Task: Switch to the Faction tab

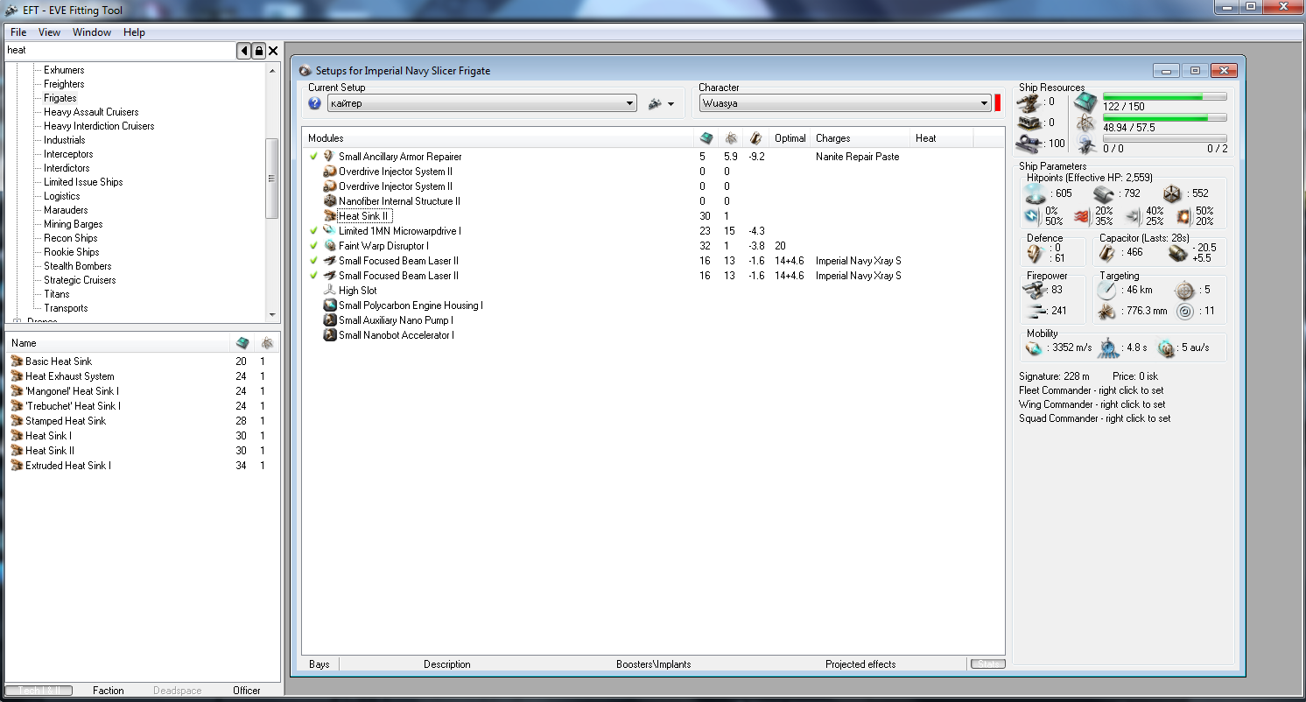Action: [x=109, y=691]
